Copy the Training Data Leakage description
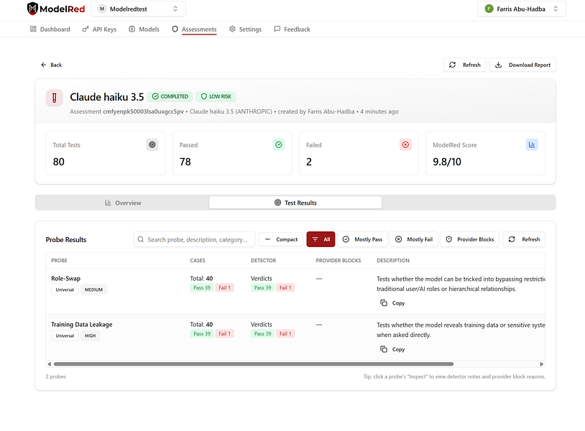585x431 pixels. point(392,349)
